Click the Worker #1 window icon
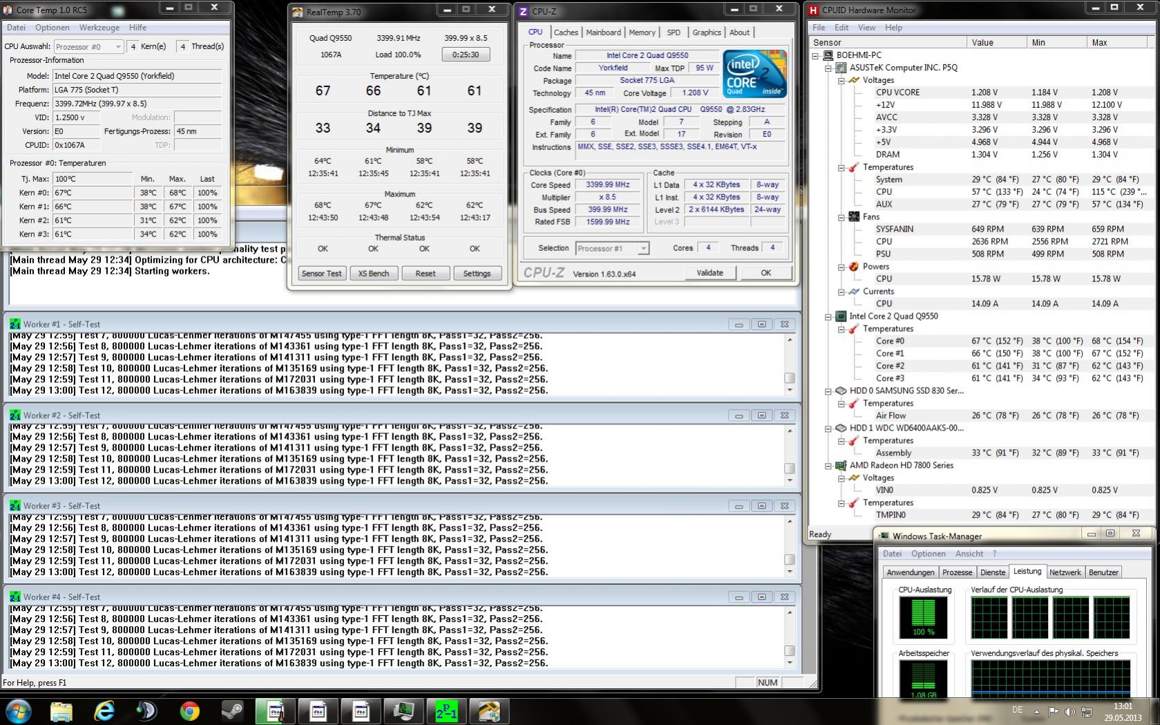Image resolution: width=1160 pixels, height=725 pixels. pyautogui.click(x=15, y=324)
